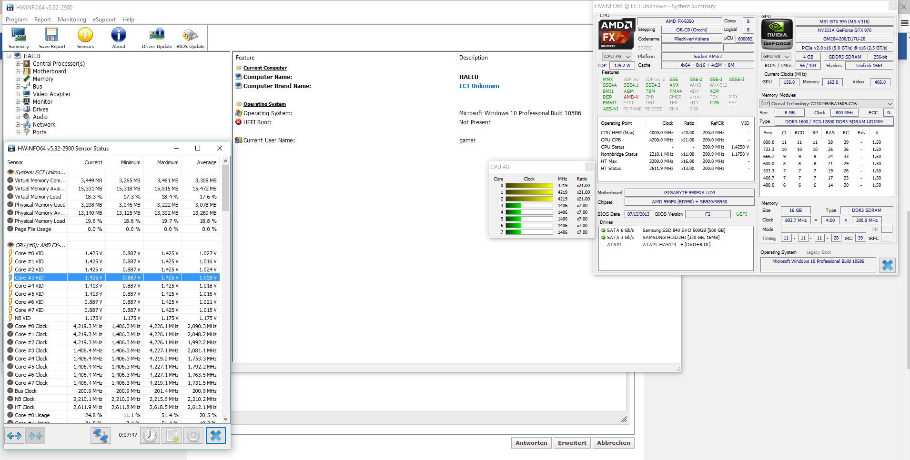This screenshot has height=460, width=910.
Task: Click the AMD FX logo image
Action: tap(617, 34)
